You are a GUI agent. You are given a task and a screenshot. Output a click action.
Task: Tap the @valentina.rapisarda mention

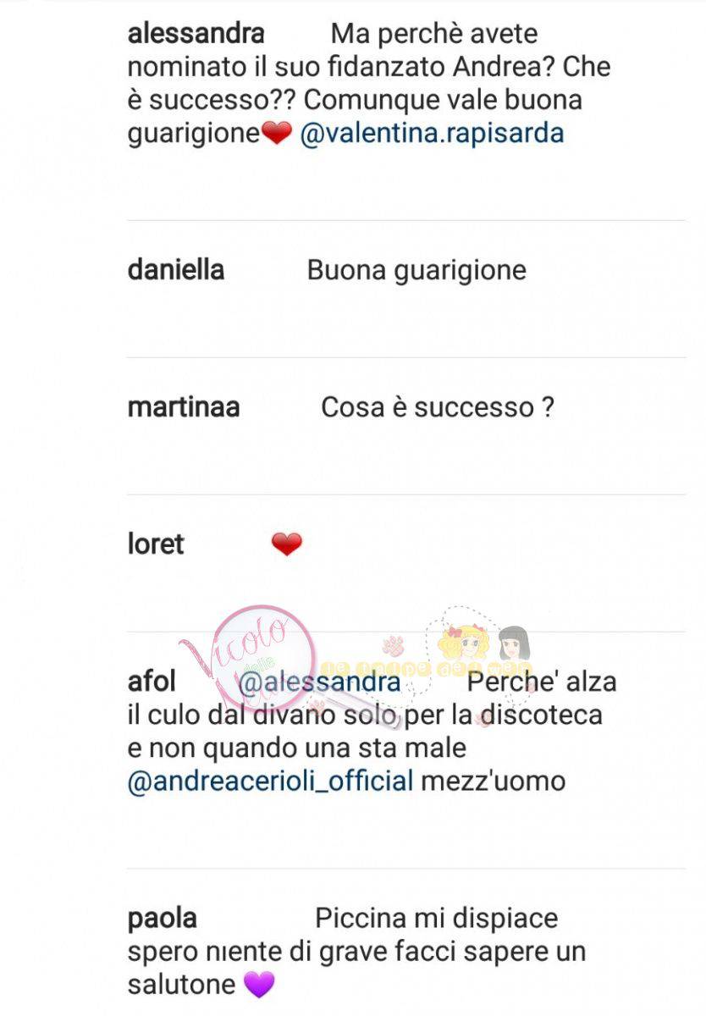click(x=433, y=134)
